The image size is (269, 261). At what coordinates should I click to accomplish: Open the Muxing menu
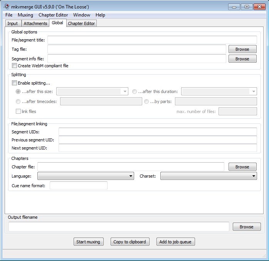(x=25, y=15)
